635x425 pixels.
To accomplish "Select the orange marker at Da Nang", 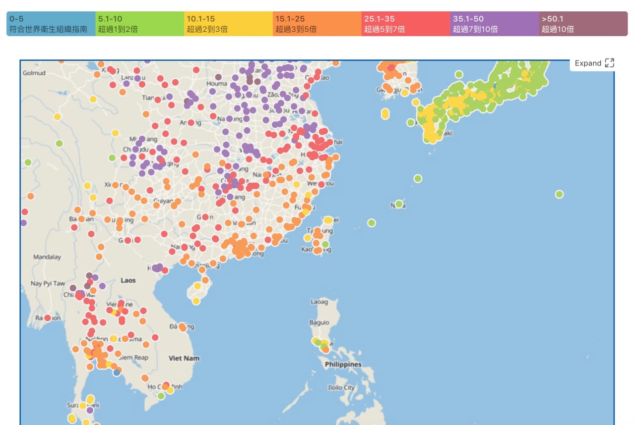I will coord(183,327).
